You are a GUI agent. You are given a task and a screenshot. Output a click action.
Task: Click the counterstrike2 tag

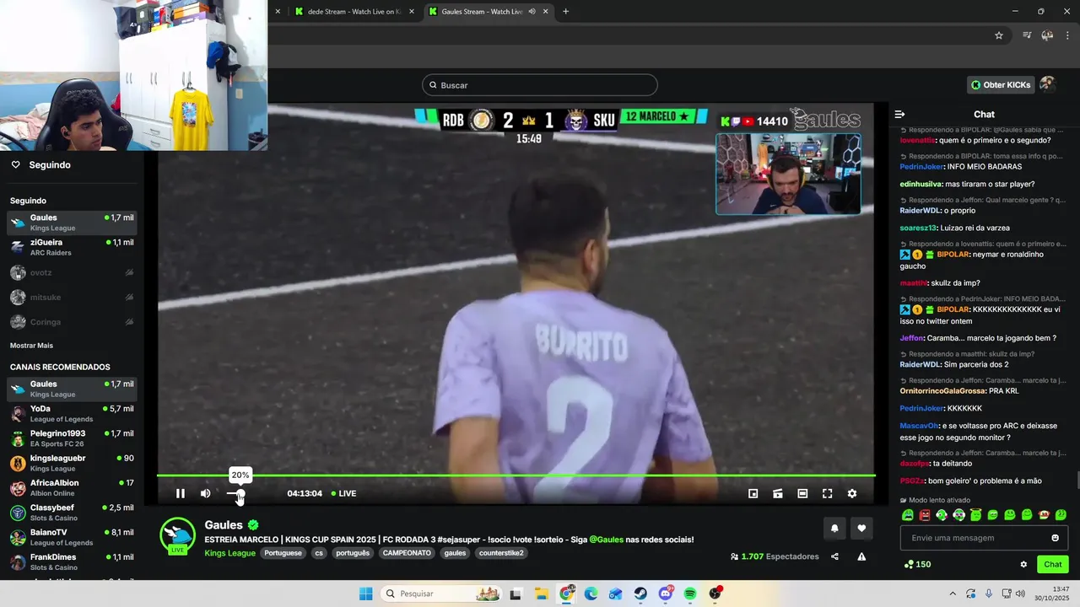coord(501,553)
